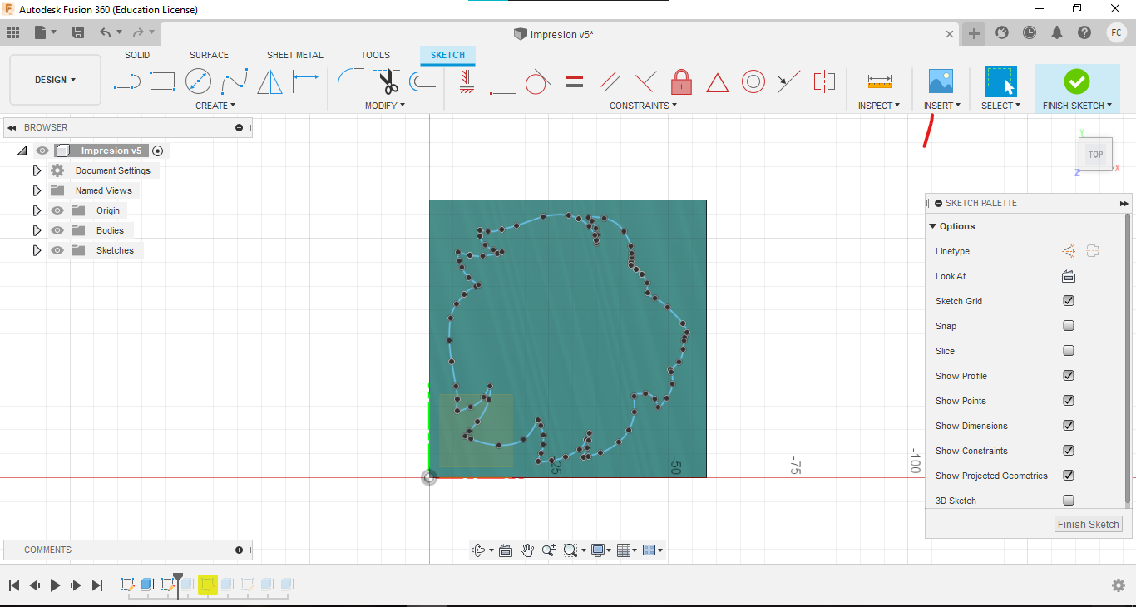Image resolution: width=1136 pixels, height=607 pixels.
Task: Choose the Trim scissors tool
Action: tap(388, 81)
